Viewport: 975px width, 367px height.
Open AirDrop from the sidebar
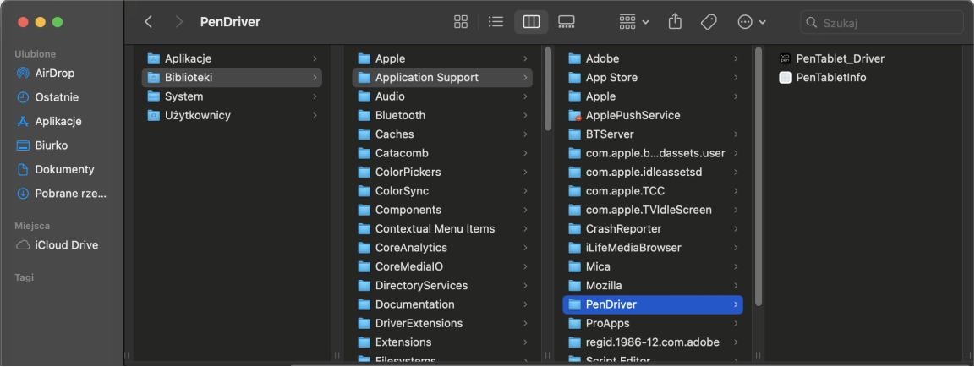click(54, 73)
